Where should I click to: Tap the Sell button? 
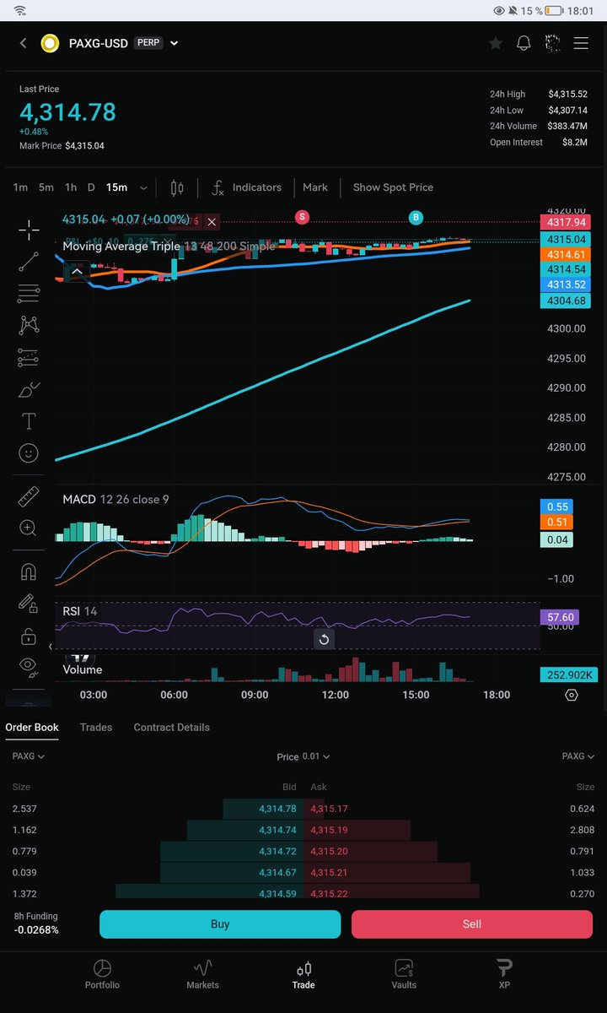click(472, 924)
